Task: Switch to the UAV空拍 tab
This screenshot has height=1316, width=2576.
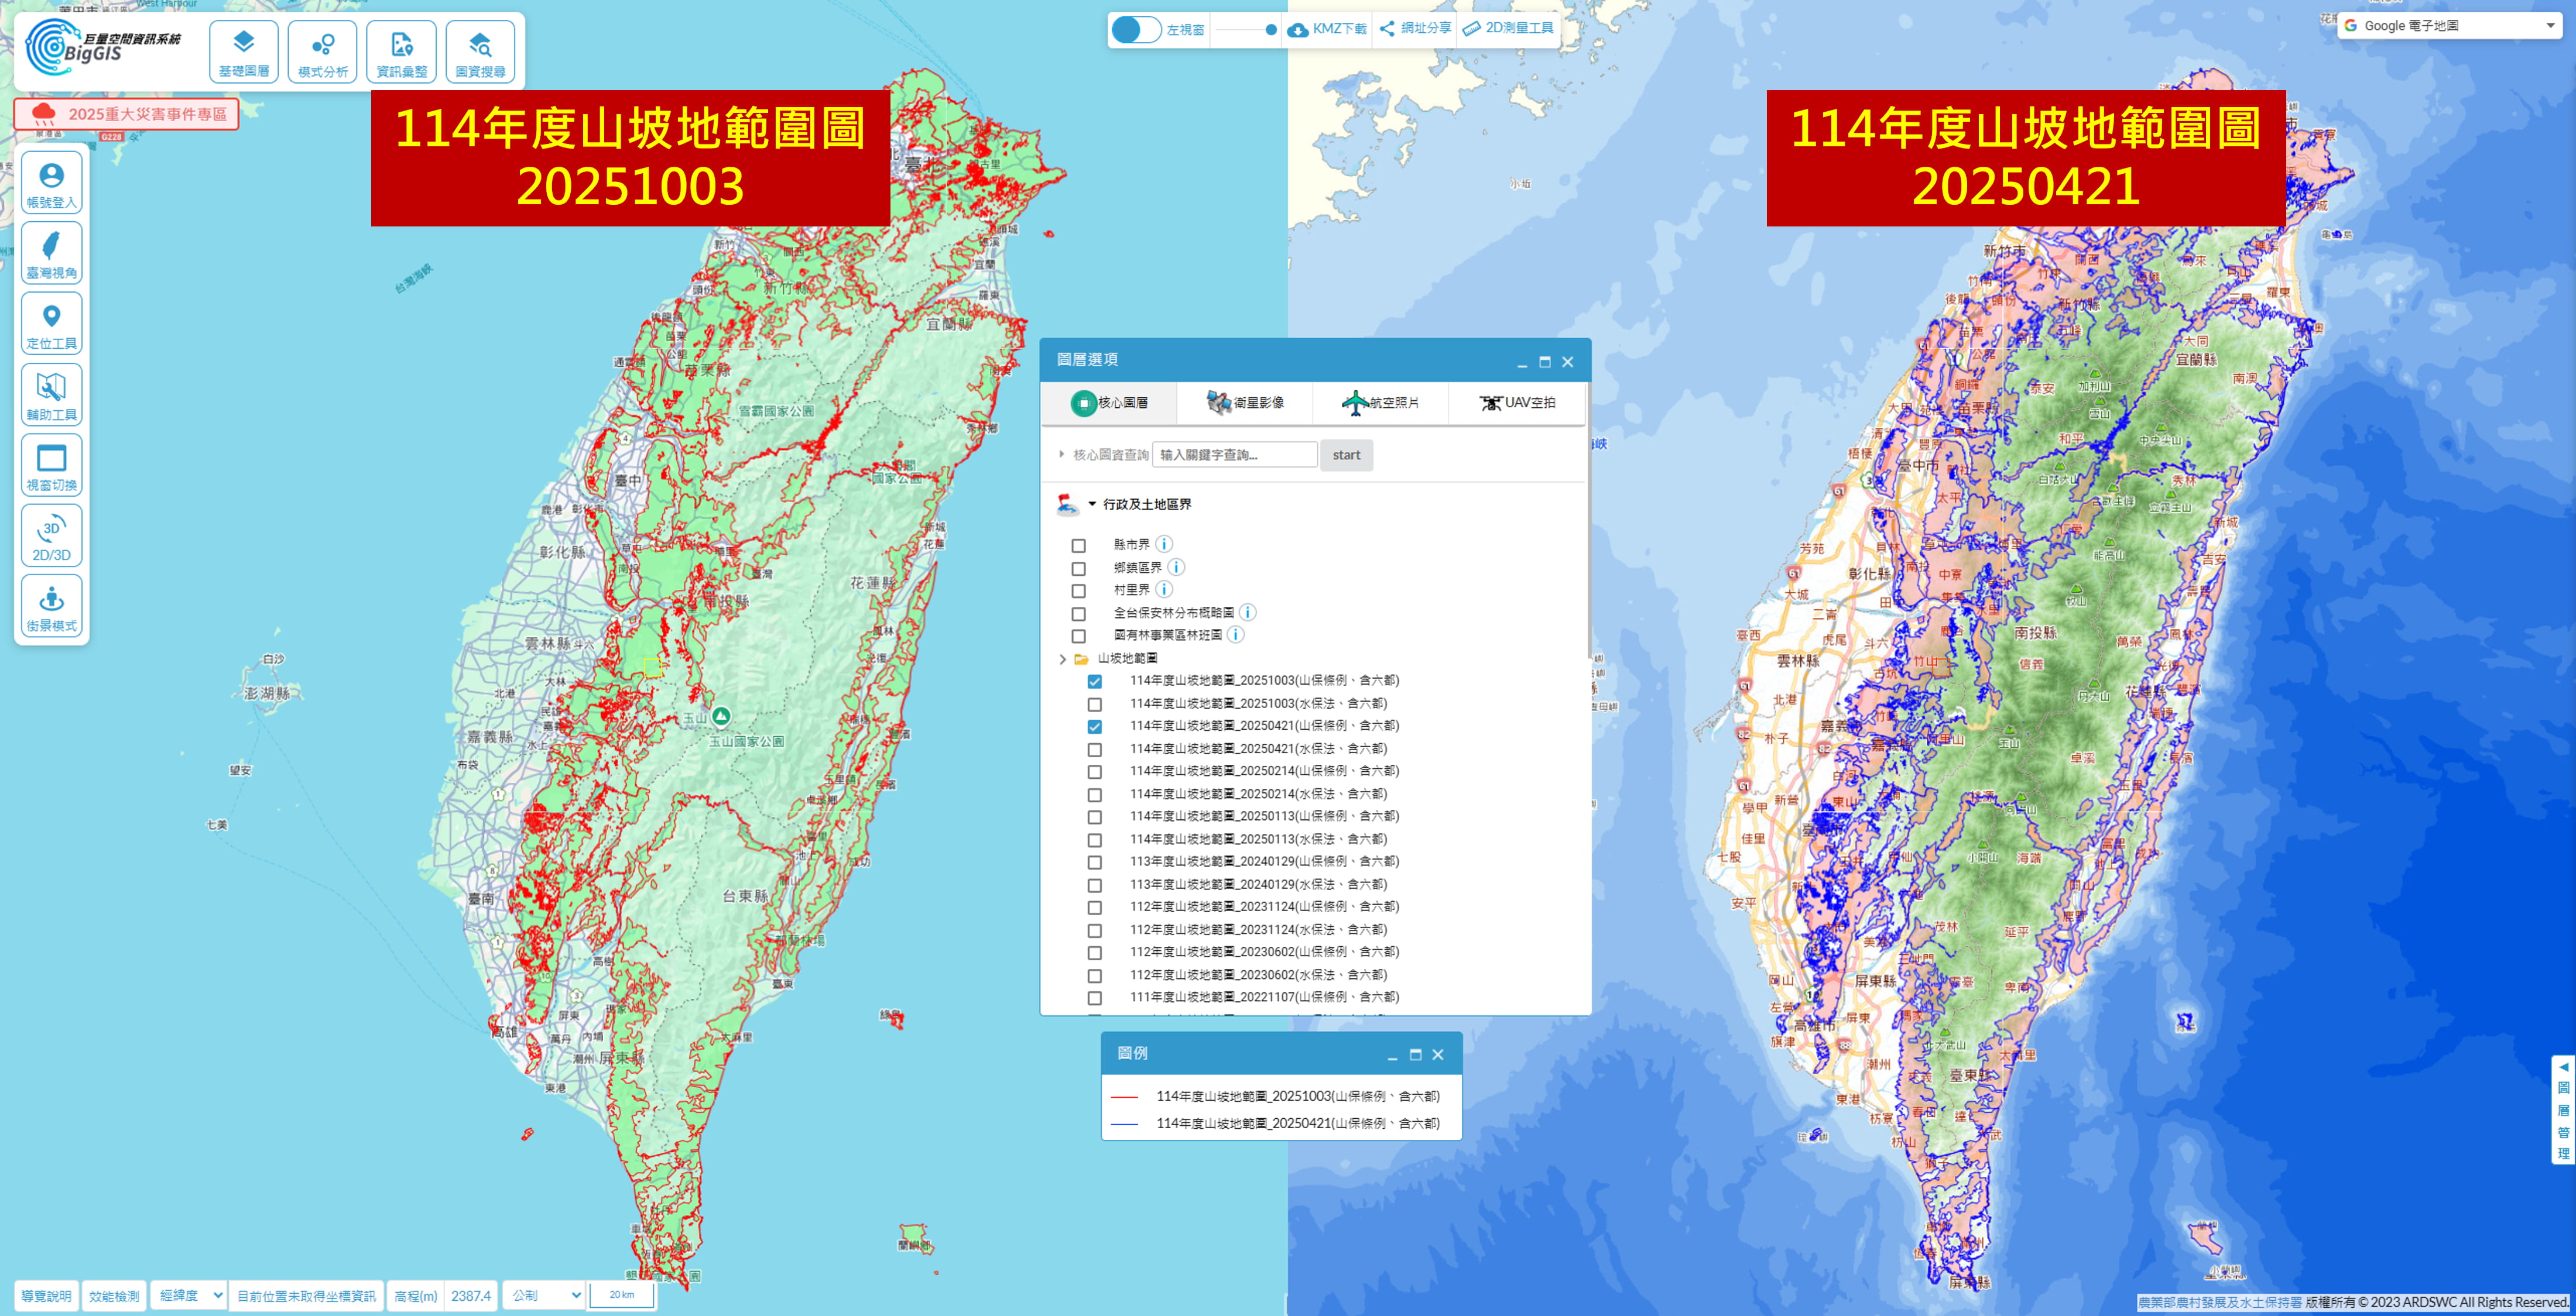Action: (x=1517, y=403)
